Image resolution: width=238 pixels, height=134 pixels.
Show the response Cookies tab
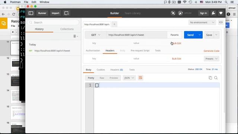[101, 70]
